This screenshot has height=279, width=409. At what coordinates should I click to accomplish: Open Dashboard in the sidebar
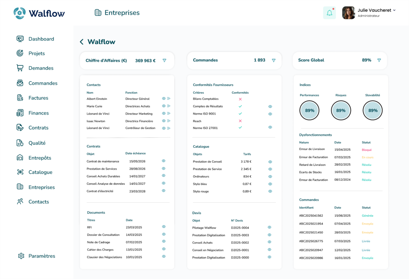pos(41,39)
